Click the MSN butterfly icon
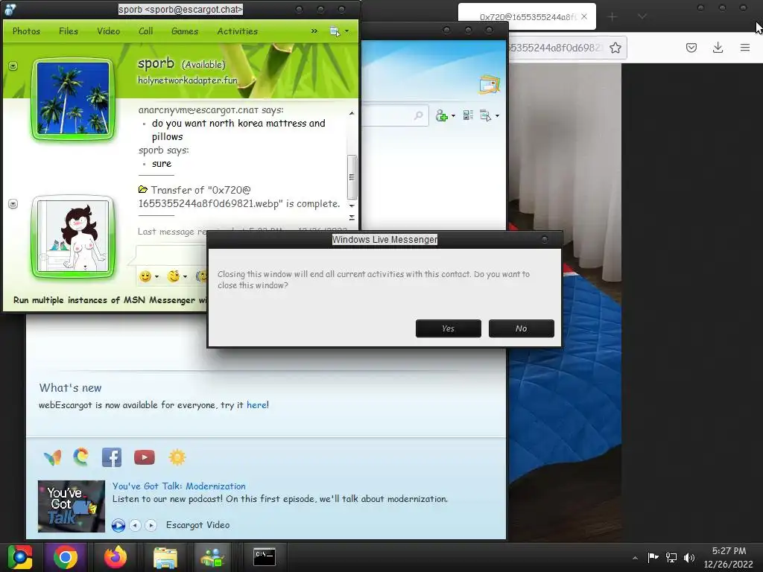The width and height of the screenshot is (763, 572). coord(52,457)
